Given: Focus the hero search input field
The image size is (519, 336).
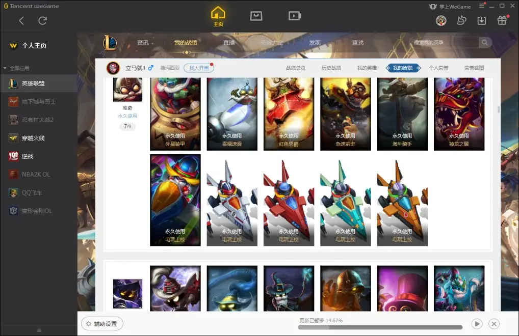Looking at the screenshot, I should (444, 43).
